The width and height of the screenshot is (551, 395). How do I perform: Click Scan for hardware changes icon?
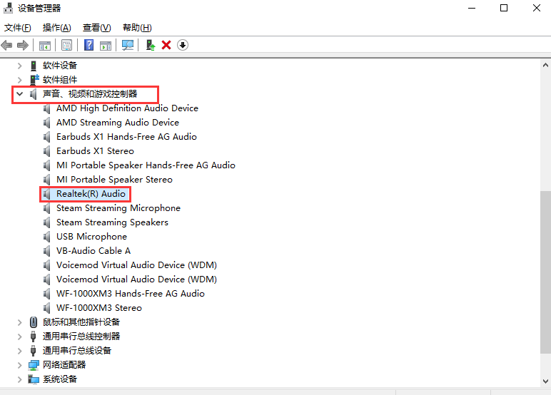click(x=128, y=45)
